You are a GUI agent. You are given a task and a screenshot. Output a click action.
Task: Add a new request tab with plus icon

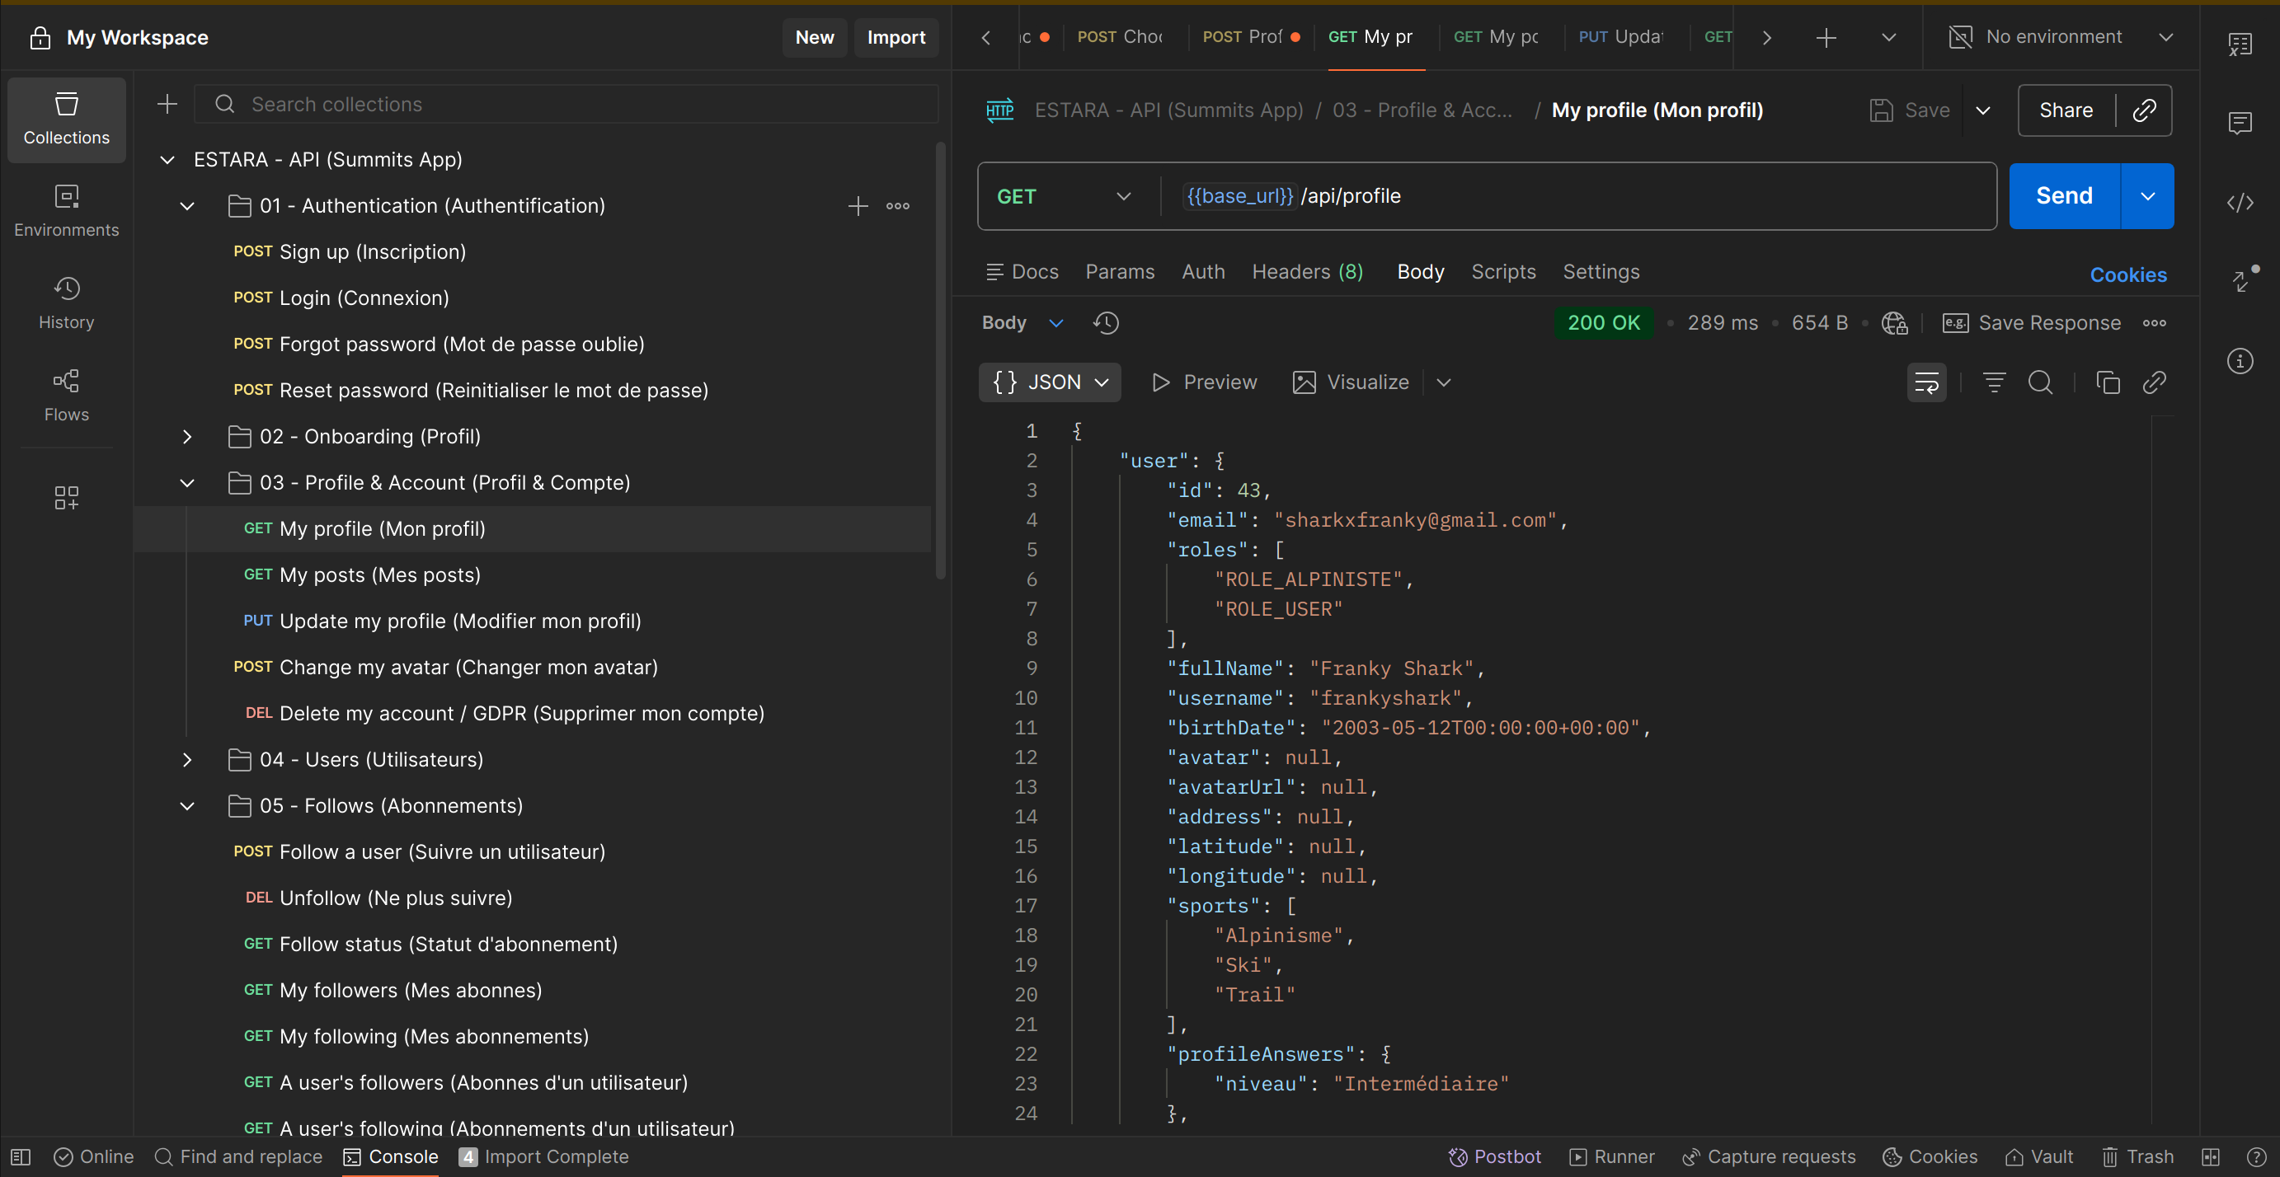tap(1826, 37)
